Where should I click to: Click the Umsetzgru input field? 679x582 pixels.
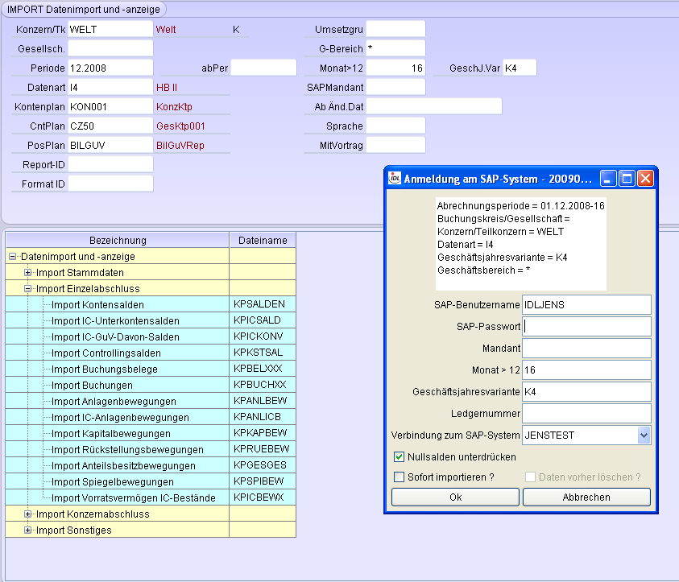click(x=395, y=30)
